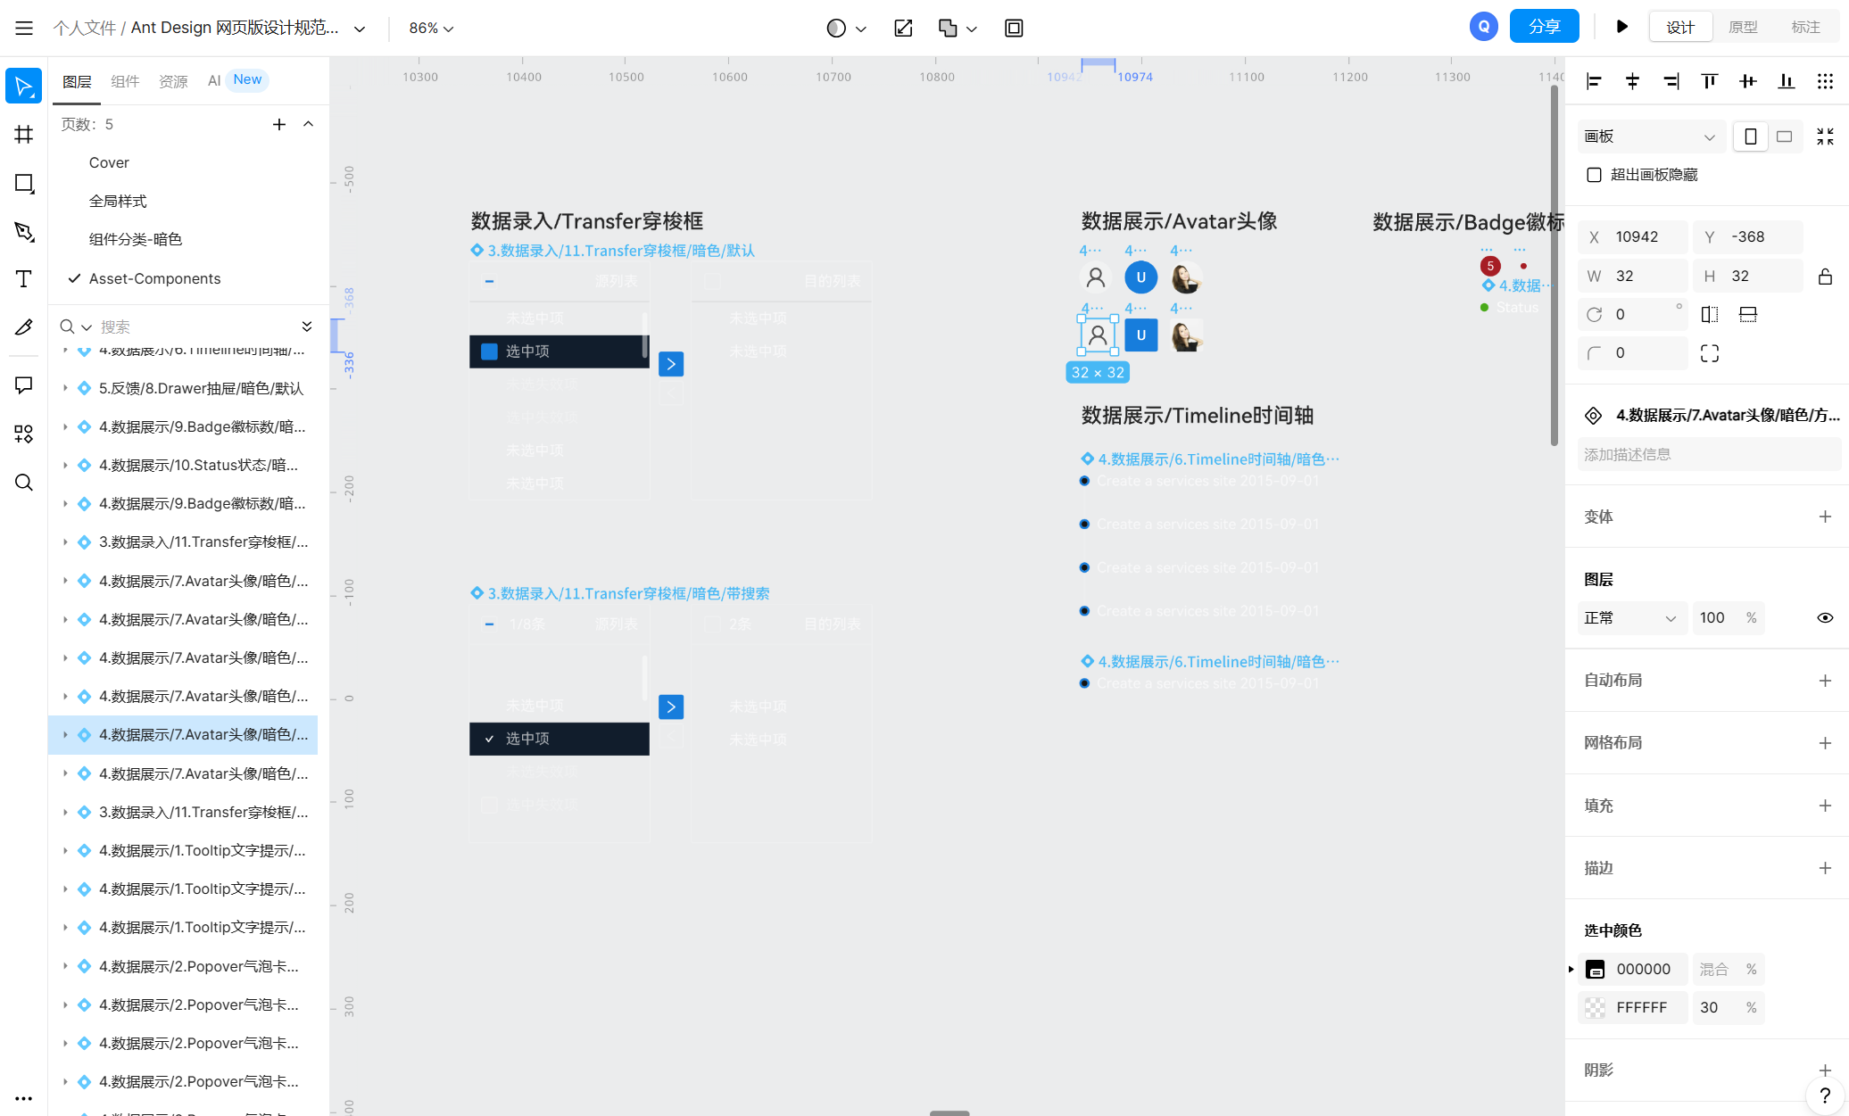
Task: Click flip horizontal icon
Action: 1710,315
